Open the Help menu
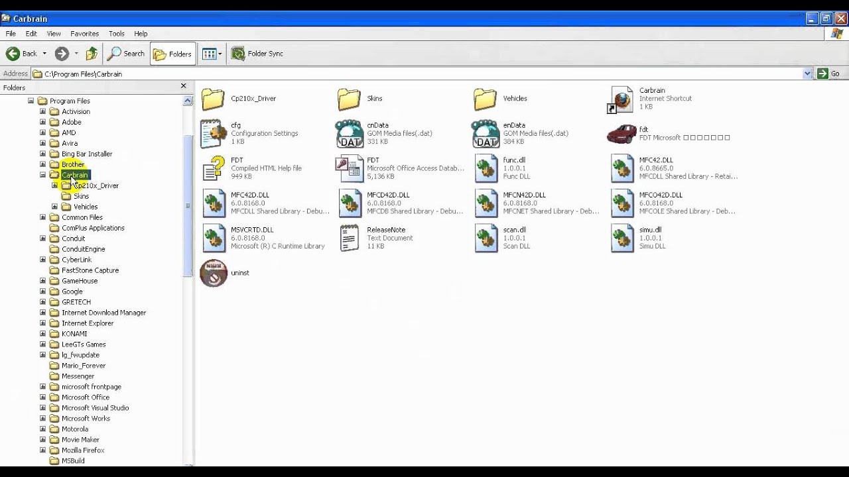 tap(141, 34)
